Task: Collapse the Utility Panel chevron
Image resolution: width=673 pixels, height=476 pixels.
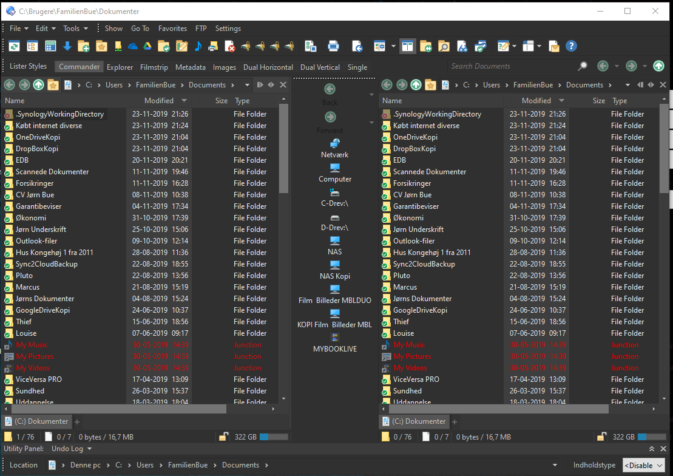Action: tap(652, 449)
